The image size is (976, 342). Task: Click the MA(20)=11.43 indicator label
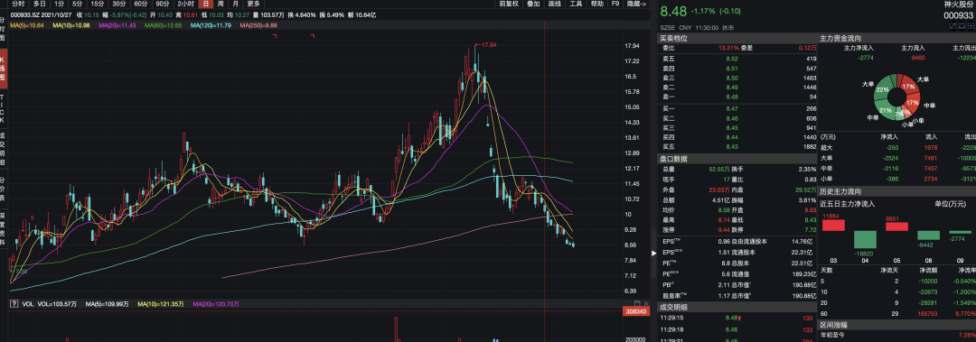pos(117,25)
